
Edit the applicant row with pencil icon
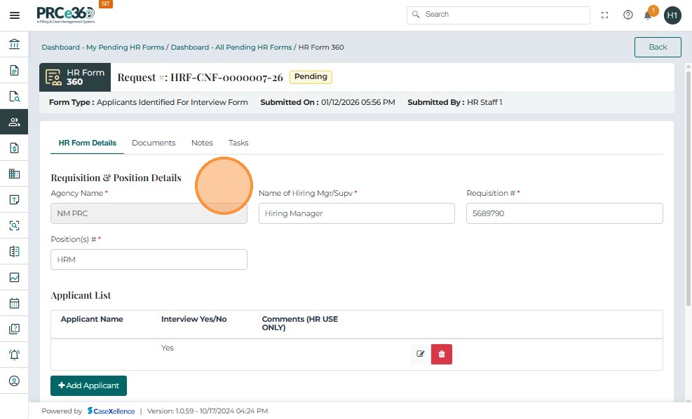coord(421,354)
